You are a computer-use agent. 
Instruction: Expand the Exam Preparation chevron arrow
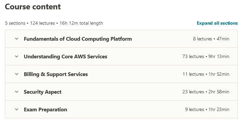pyautogui.click(x=17, y=109)
